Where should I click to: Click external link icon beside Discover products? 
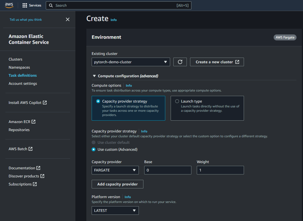tap(42, 176)
